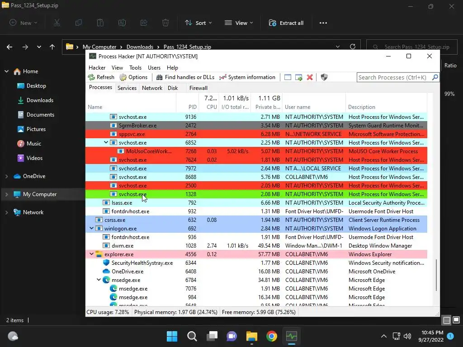Click the red X terminate icon
Screen dimensions: 463x347
[310, 77]
